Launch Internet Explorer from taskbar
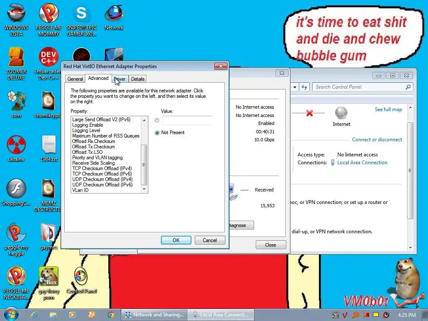Image resolution: width=428 pixels, height=321 pixels. [34, 315]
